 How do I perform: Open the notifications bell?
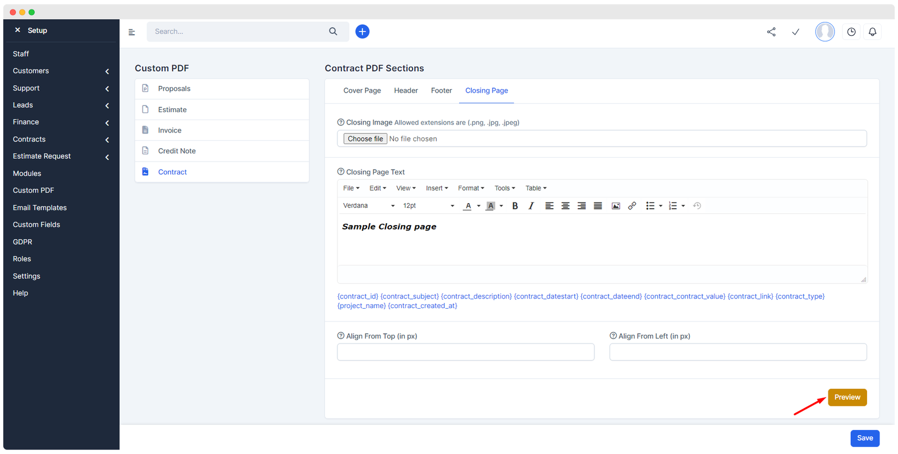click(872, 32)
